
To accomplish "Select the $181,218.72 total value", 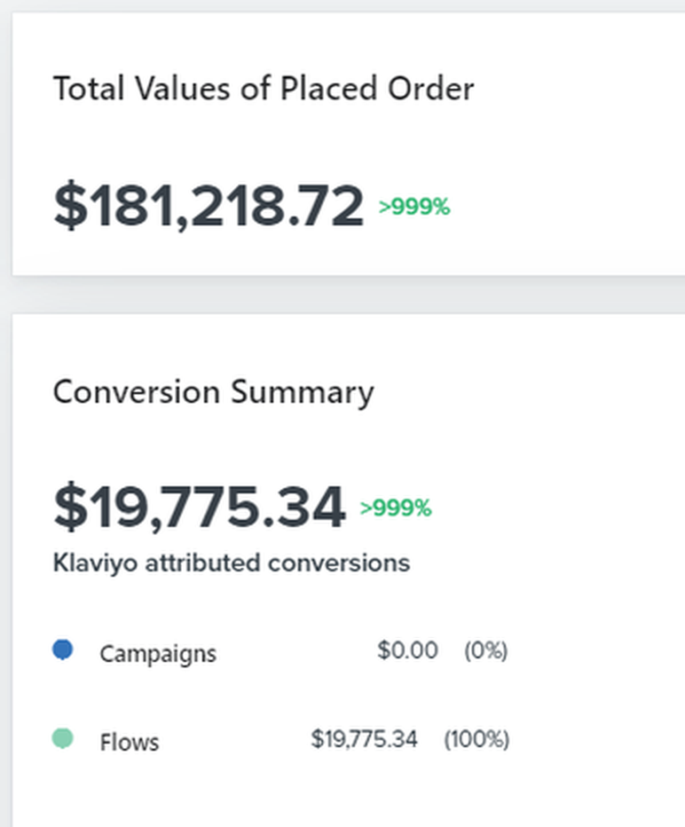I will point(209,206).
